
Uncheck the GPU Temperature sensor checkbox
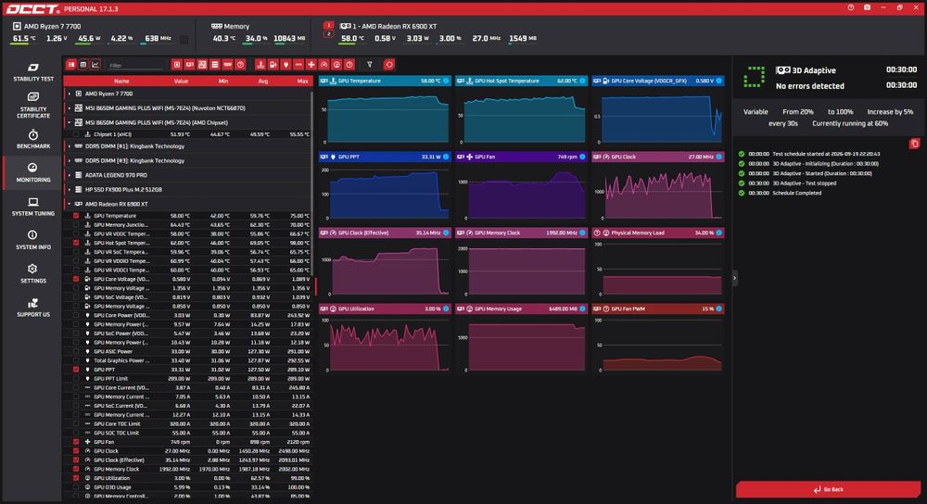click(76, 216)
